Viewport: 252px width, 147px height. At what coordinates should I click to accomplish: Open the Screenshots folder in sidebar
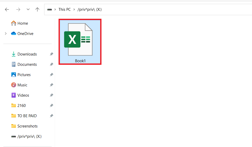27,126
